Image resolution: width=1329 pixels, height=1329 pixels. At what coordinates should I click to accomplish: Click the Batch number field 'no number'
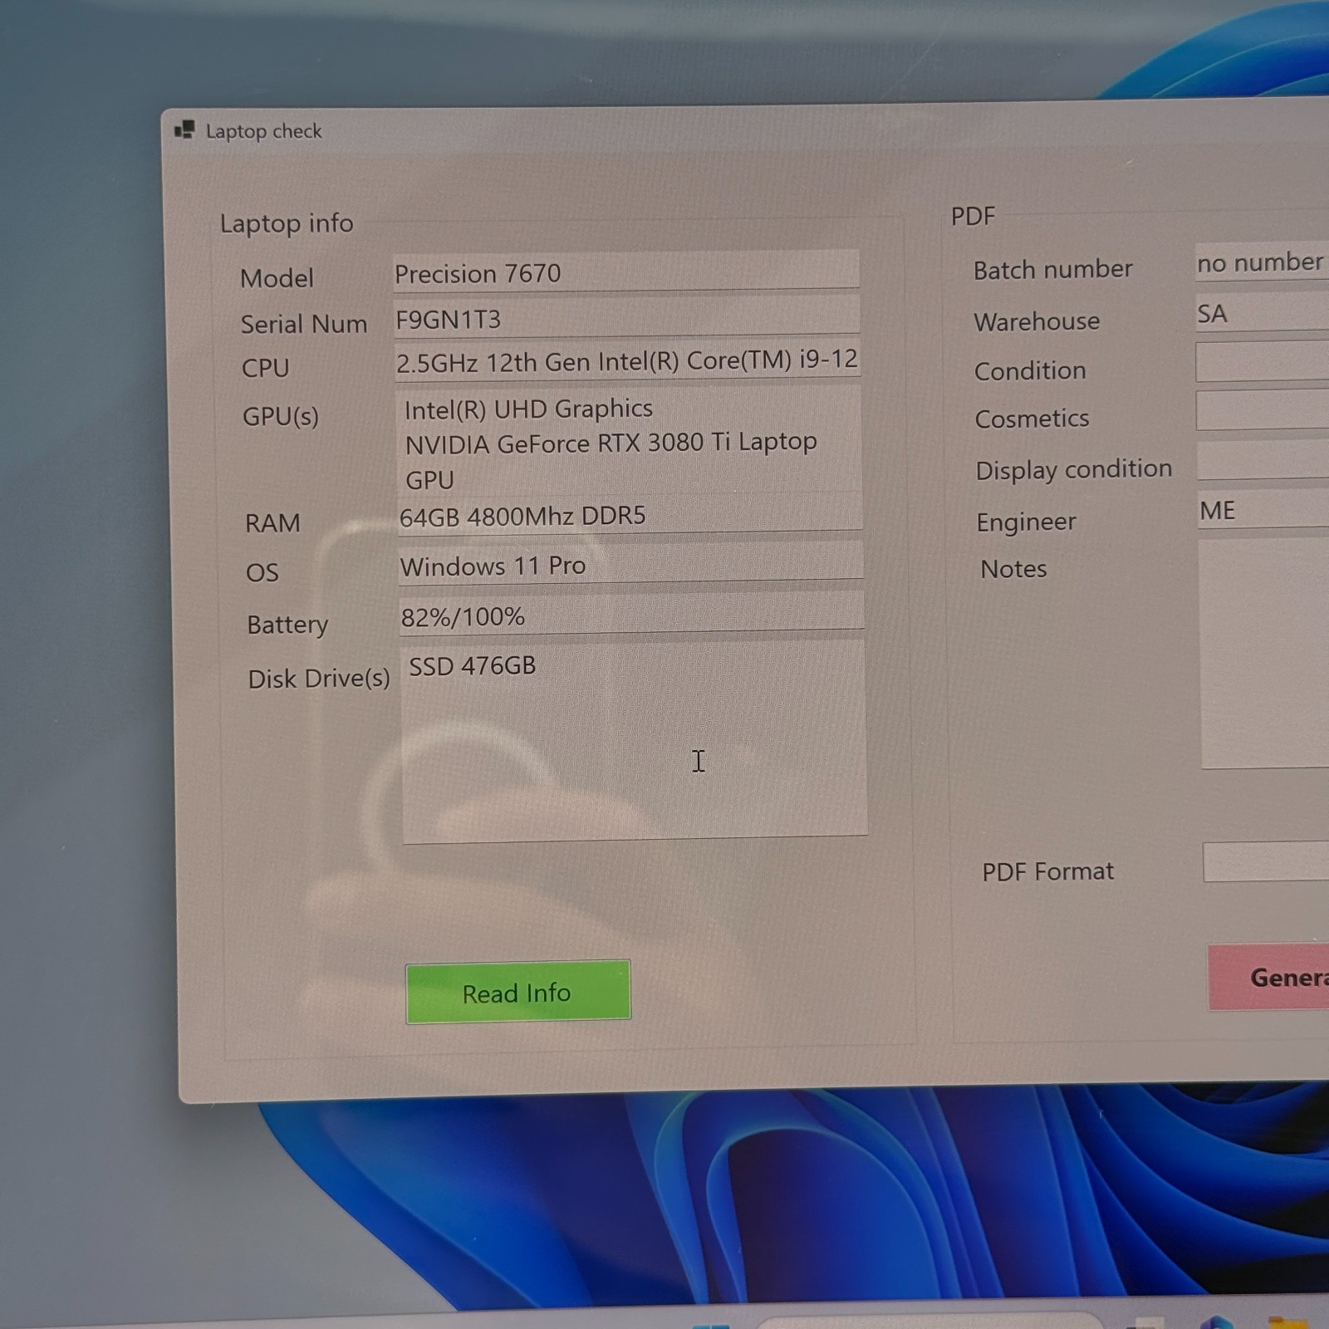[1263, 262]
